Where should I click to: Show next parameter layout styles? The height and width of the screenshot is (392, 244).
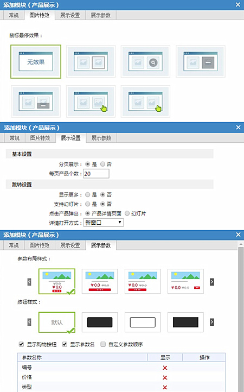[x=212, y=282]
